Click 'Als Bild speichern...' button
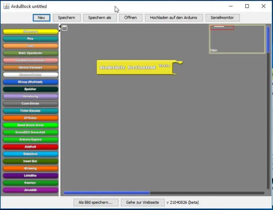 coord(96,202)
